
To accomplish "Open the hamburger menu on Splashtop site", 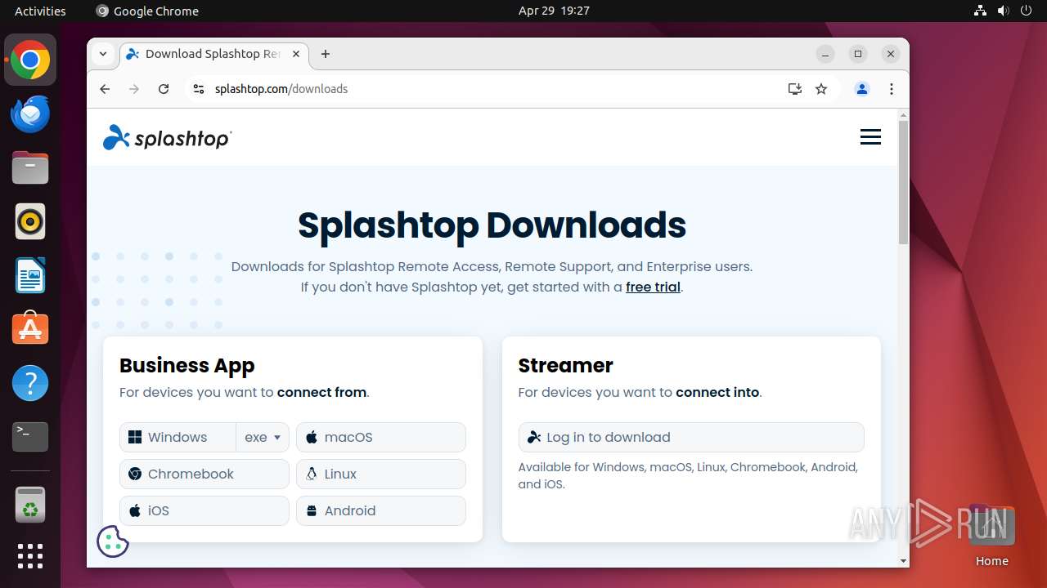I will (x=870, y=137).
